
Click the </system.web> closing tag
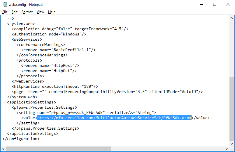pos(22,97)
